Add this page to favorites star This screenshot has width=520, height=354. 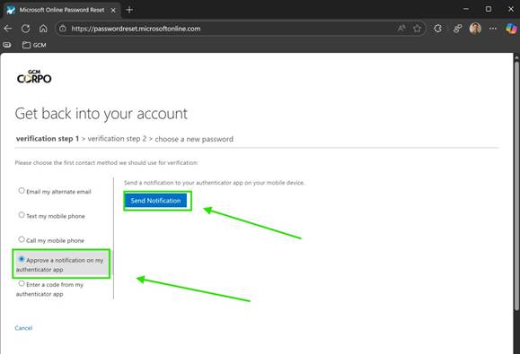417,29
